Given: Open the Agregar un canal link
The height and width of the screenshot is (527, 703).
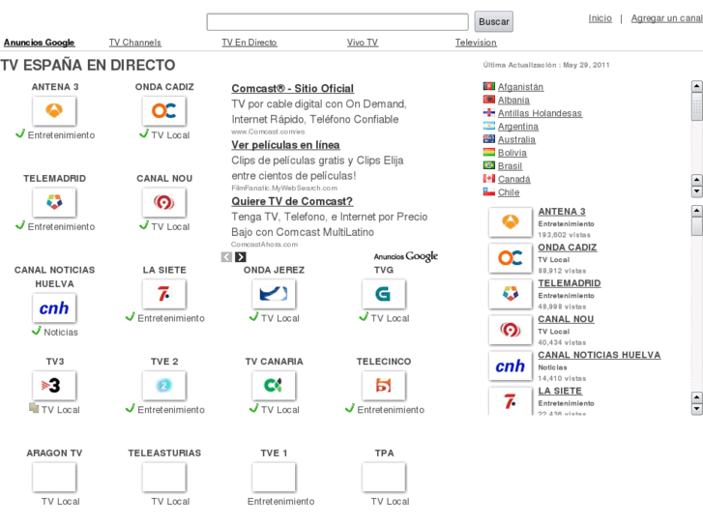Looking at the screenshot, I should (x=666, y=18).
